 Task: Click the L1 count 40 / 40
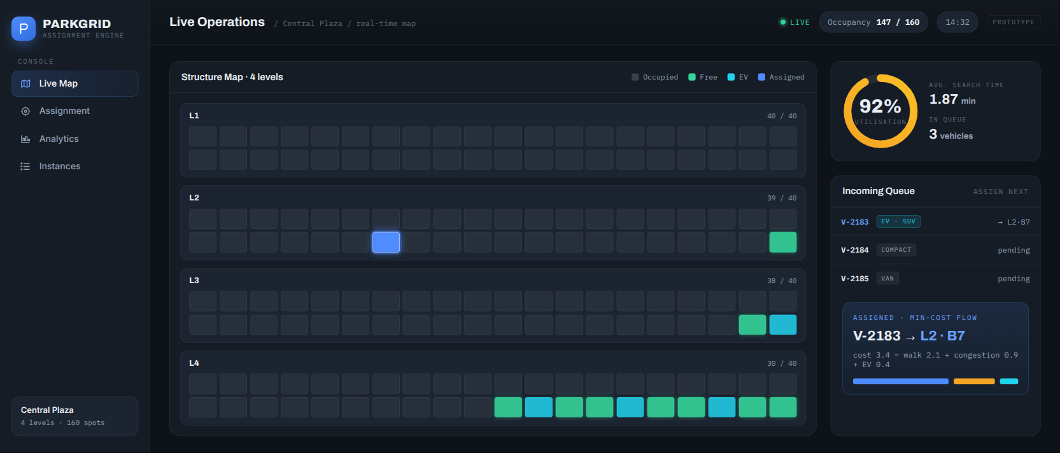point(782,116)
